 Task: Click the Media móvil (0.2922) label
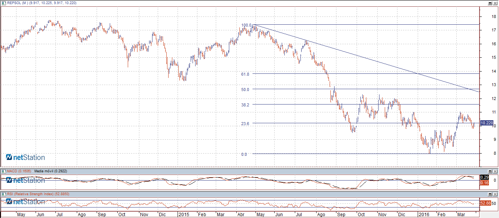[x=51, y=171]
